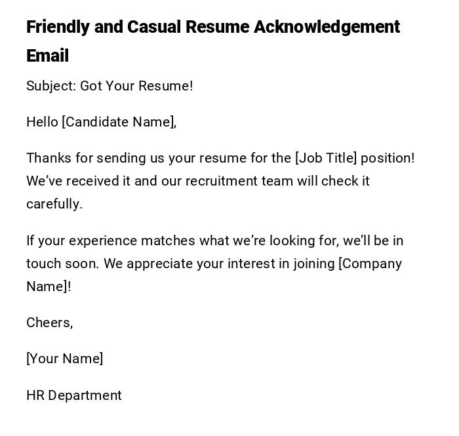The height and width of the screenshot is (436, 459).
Task: Click the word "Email" in the heading
Action: coord(47,56)
